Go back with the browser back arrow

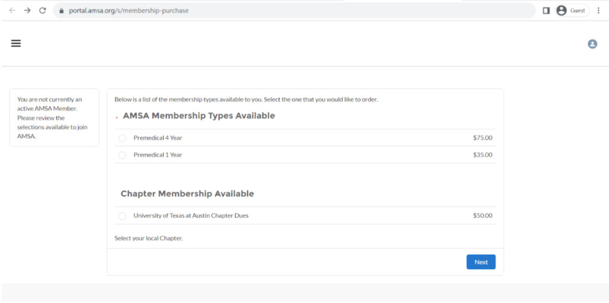tap(12, 11)
